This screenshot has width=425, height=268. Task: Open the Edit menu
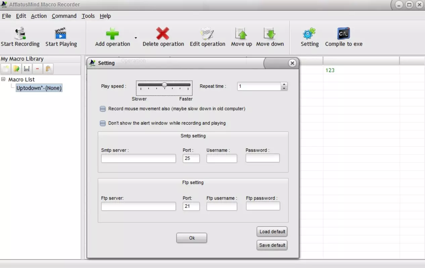21,16
